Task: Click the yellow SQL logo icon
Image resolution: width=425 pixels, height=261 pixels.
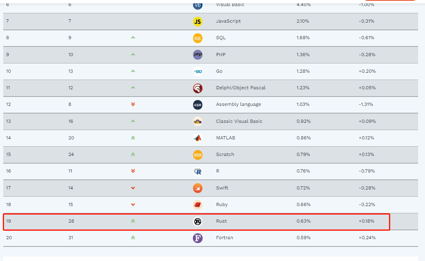Action: point(198,38)
